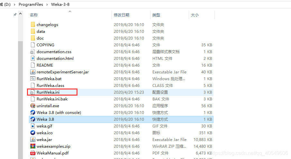Click the navigation pane vertical scrollbar
This screenshot has width=291, height=159.
20,100
